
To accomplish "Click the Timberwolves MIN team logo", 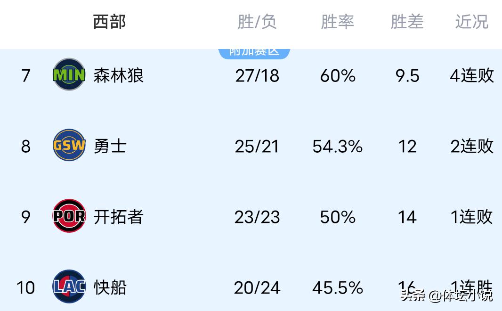I will [x=69, y=75].
